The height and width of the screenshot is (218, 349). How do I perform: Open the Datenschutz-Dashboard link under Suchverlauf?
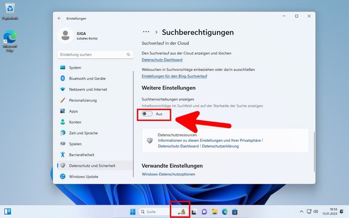coord(162,60)
